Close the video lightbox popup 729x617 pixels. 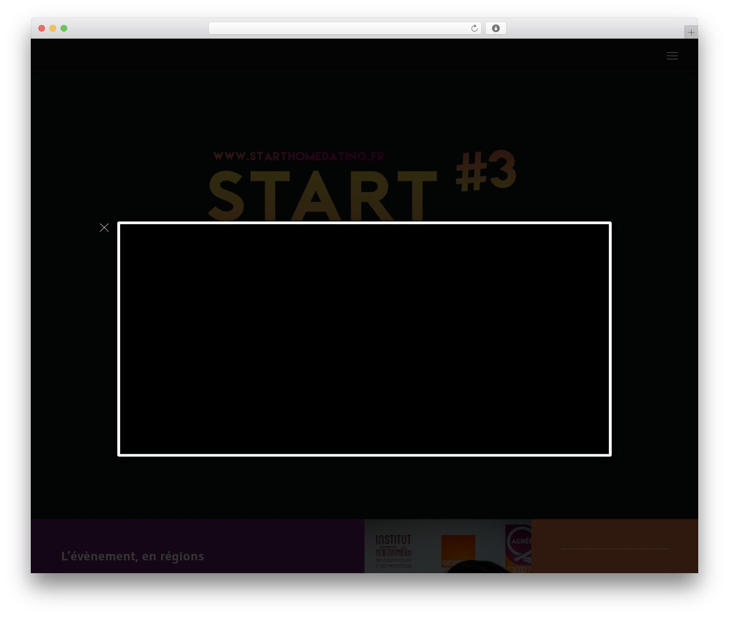104,228
